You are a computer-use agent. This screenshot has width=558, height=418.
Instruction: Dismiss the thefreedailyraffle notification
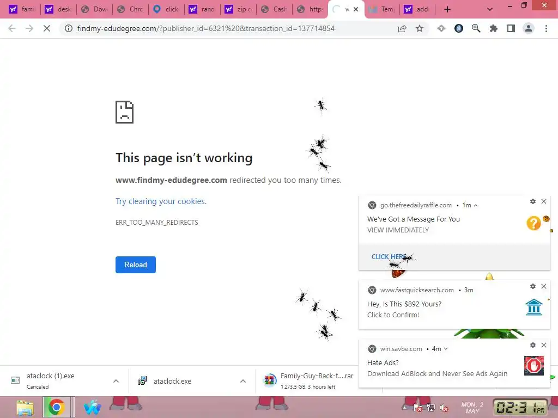click(544, 201)
